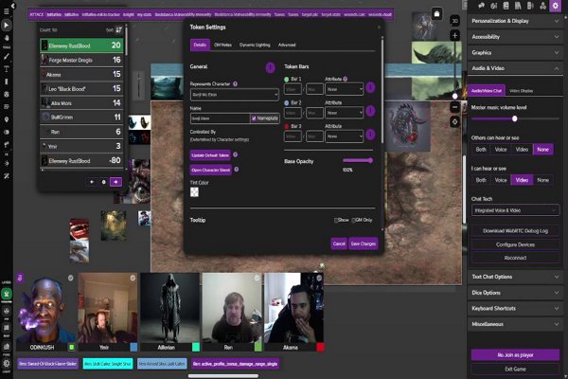The image size is (568, 379).
Task: Open the Jukebox tab icon
Action: coord(530,6)
